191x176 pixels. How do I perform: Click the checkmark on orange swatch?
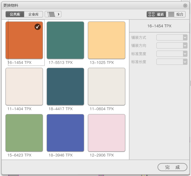(x=37, y=27)
